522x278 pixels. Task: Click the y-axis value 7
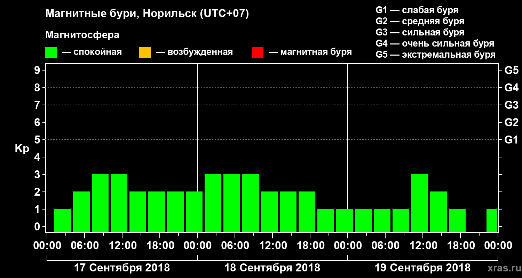pyautogui.click(x=38, y=105)
